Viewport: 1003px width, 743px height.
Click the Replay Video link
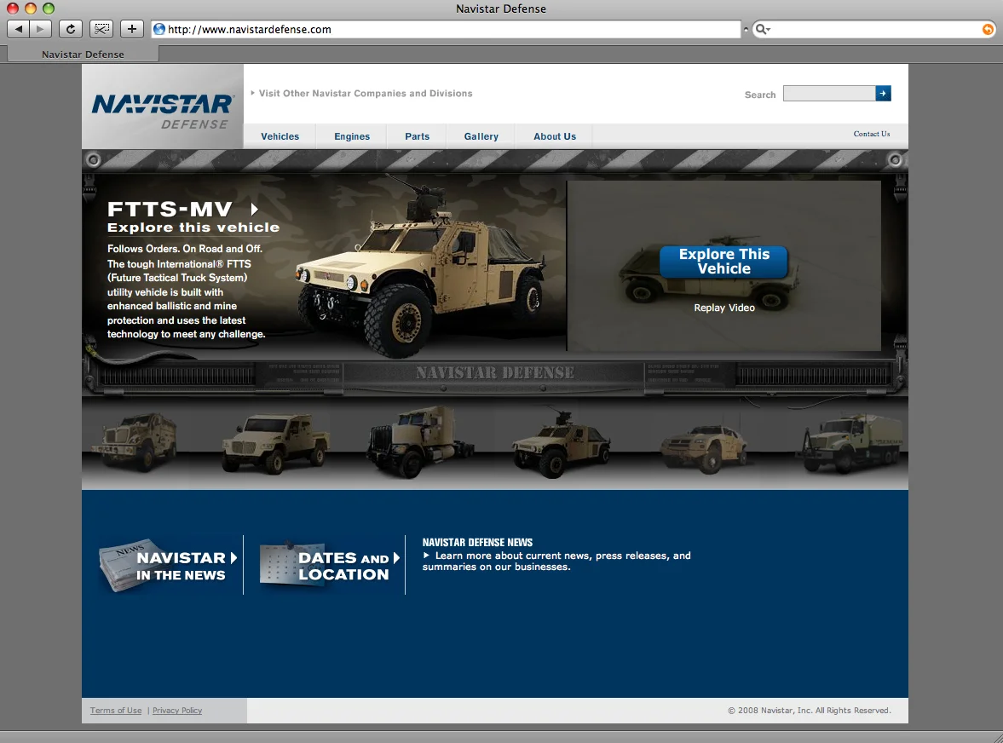724,308
